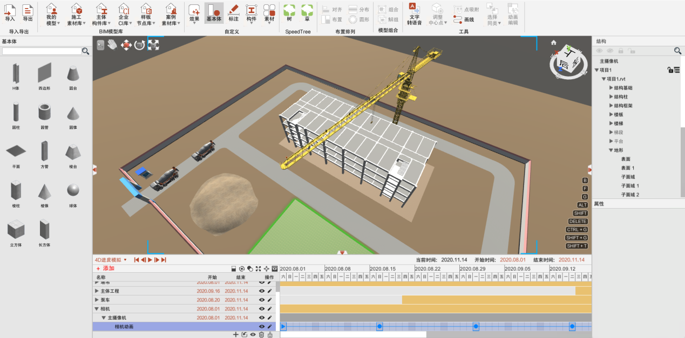The width and height of the screenshot is (685, 338).
Task: Select the keyframe marker near 2020.08.15
Action: (379, 326)
